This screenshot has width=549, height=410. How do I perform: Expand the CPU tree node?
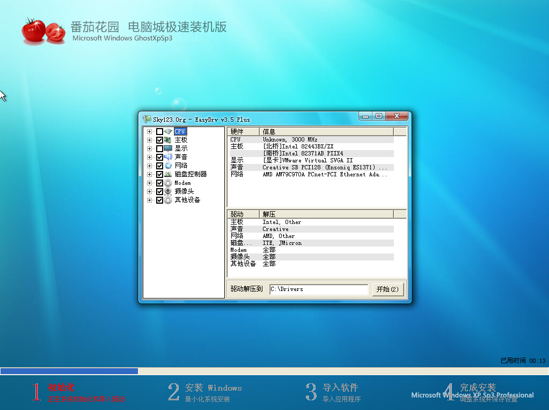coord(150,131)
